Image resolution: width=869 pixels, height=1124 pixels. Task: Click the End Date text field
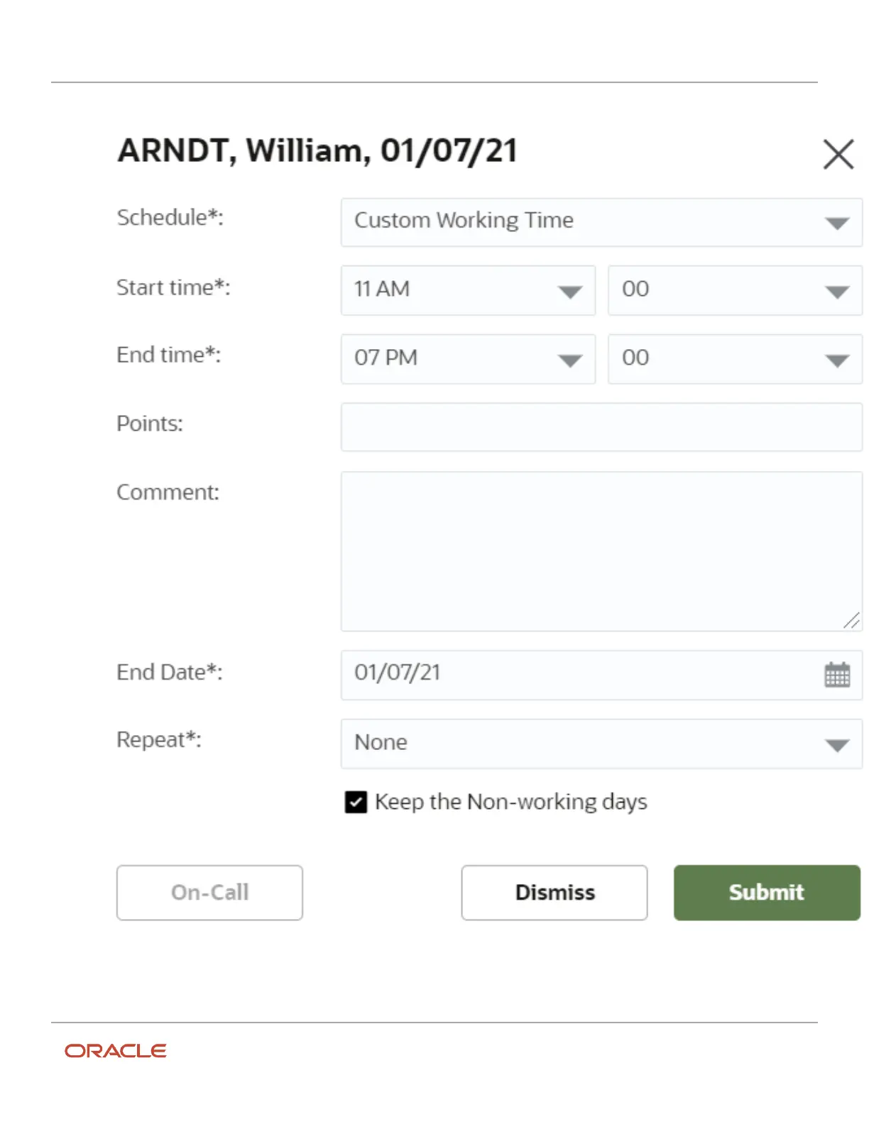[601, 675]
